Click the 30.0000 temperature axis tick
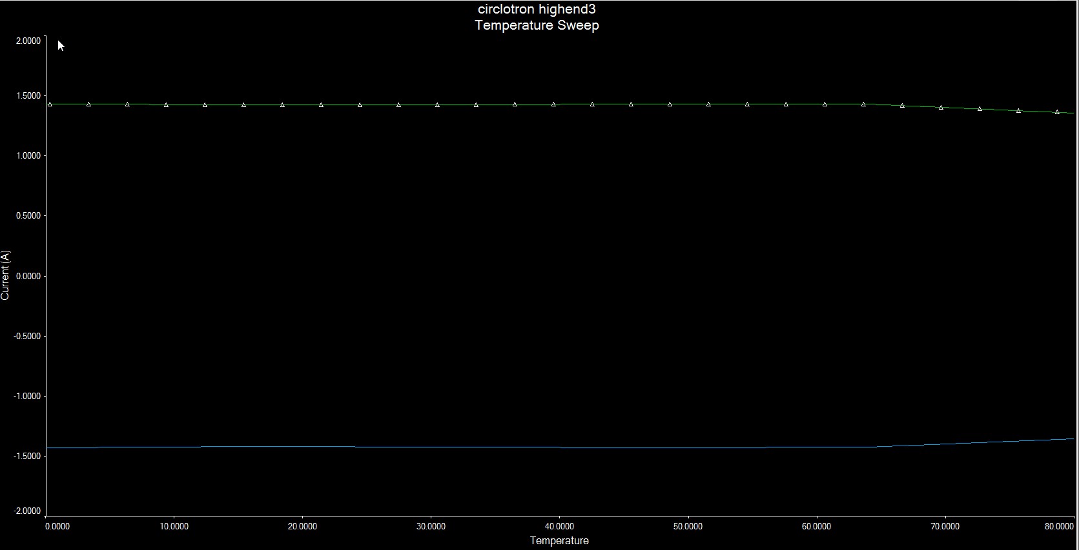Screen dimensions: 1079x550 pyautogui.click(x=431, y=526)
